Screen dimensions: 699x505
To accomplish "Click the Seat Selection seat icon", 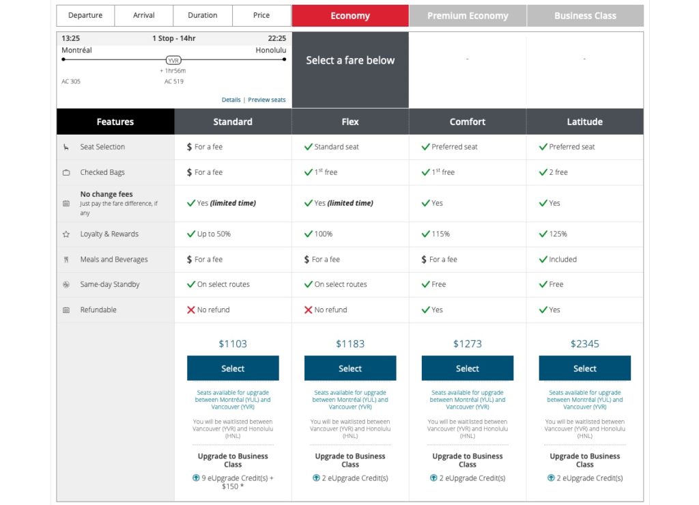I will pyautogui.click(x=66, y=147).
